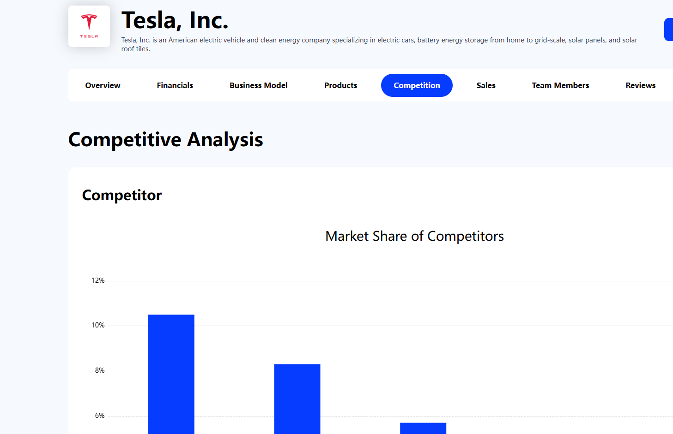This screenshot has width=673, height=434.
Task: Select the Products tab
Action: tap(340, 85)
